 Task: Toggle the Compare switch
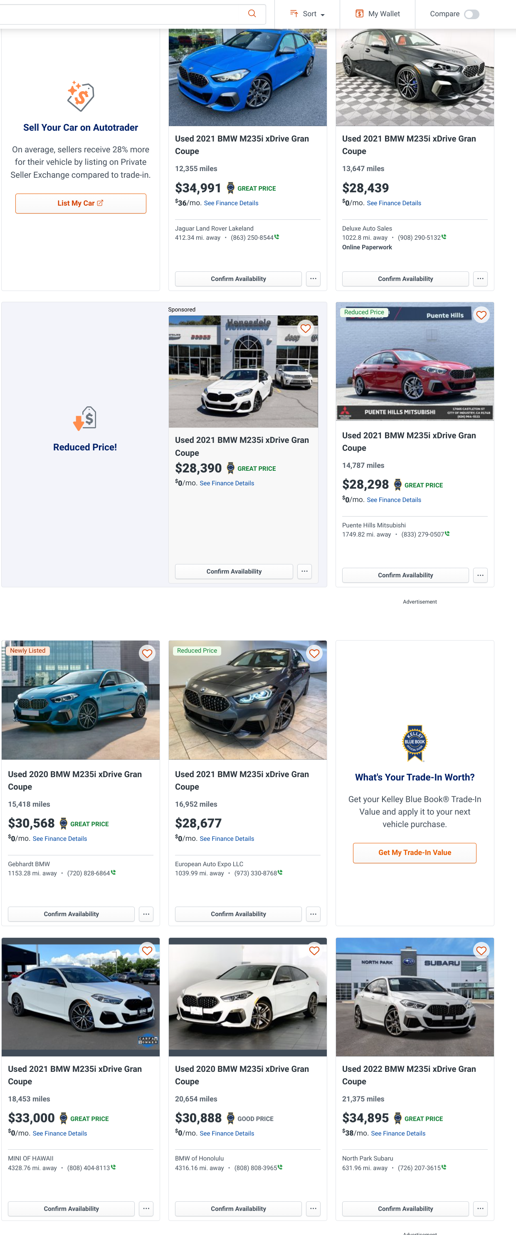point(472,14)
